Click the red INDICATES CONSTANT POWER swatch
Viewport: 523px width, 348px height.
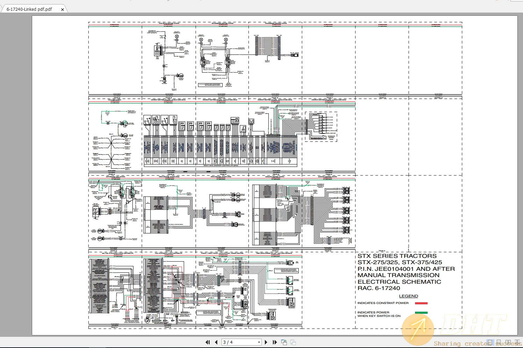(421, 303)
